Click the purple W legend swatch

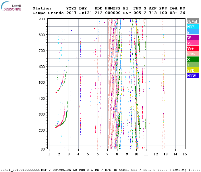(193, 38)
